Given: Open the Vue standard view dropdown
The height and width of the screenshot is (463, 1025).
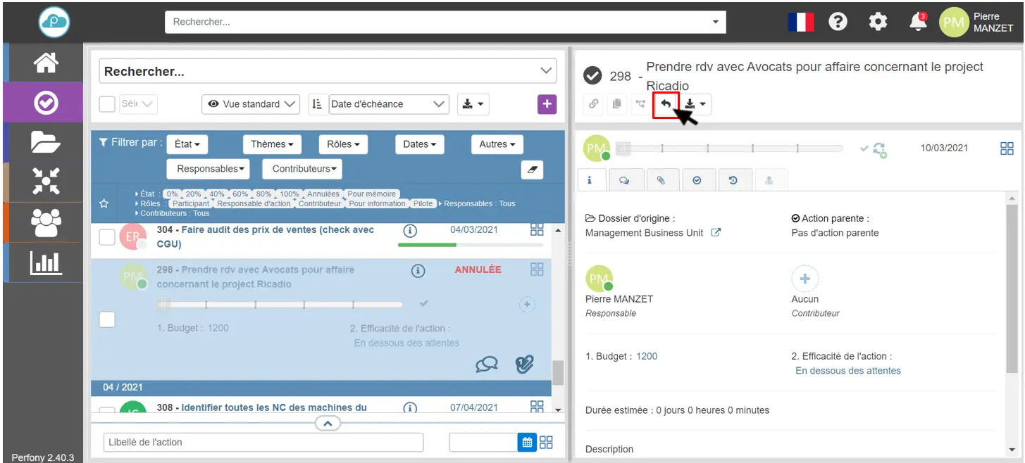Looking at the screenshot, I should (x=251, y=104).
